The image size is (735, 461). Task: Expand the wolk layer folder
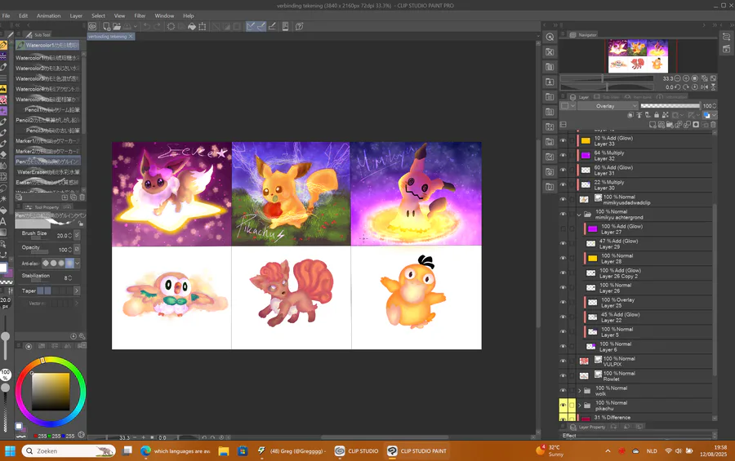click(579, 391)
